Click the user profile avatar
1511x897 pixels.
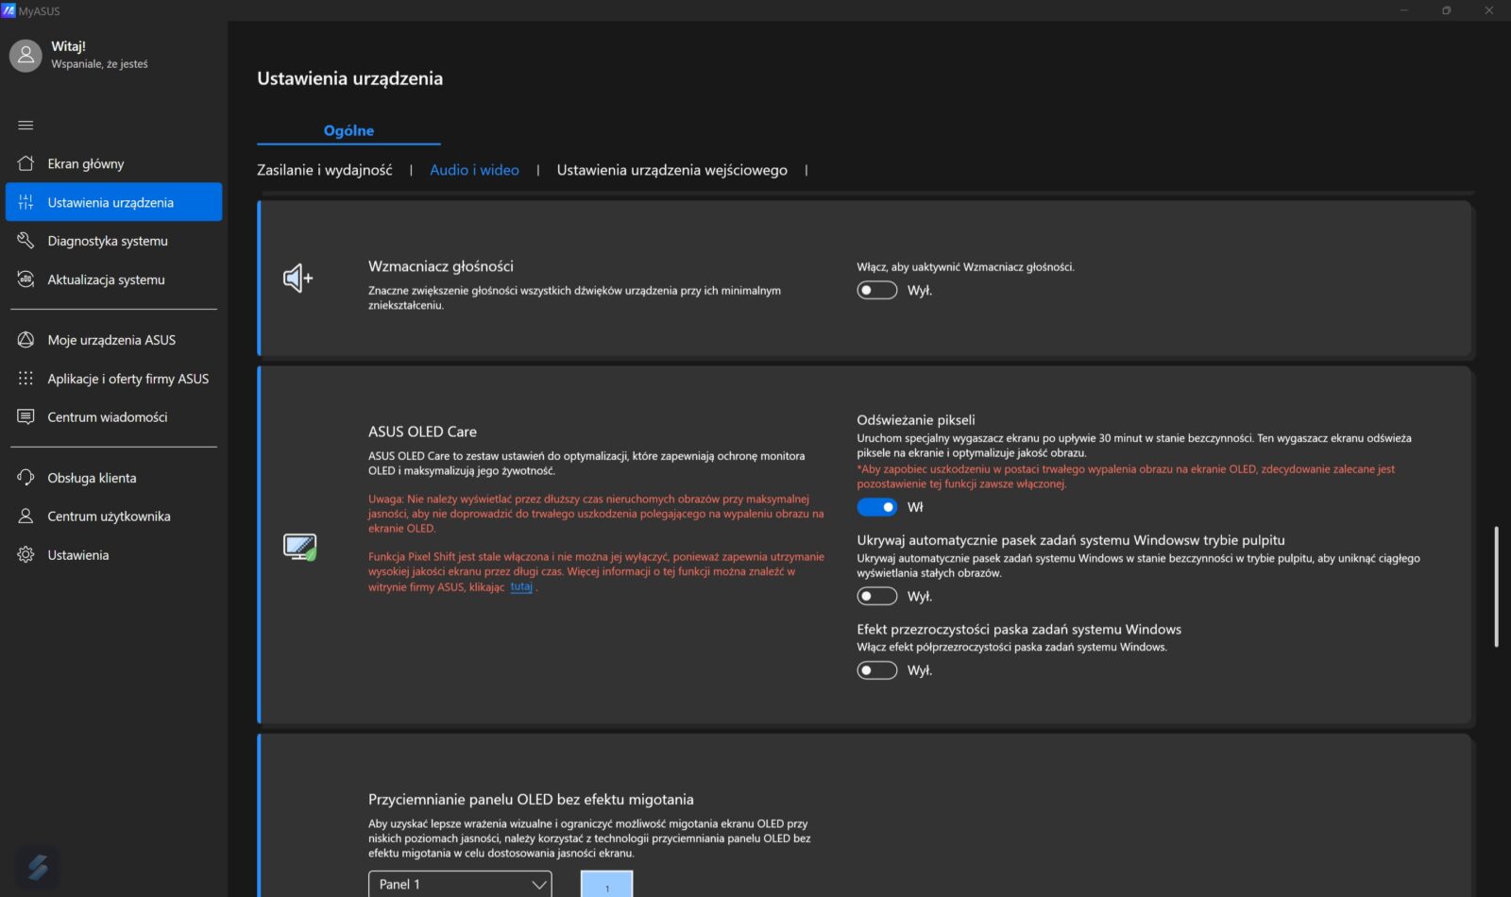[x=25, y=56]
